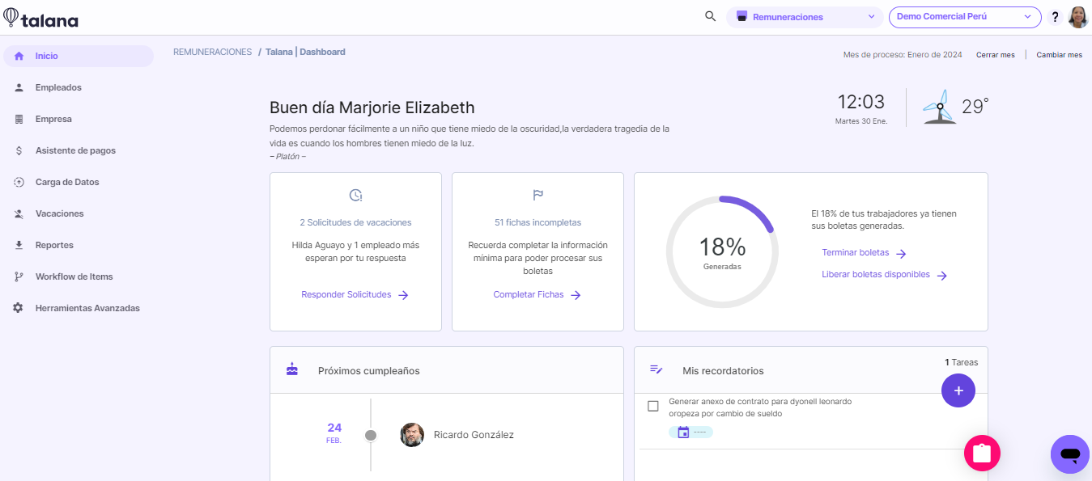Open Reportes menu item

coord(79,245)
